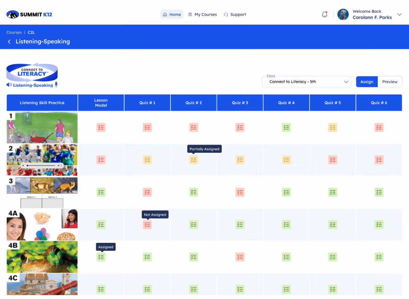Click the Quiz # 4 column header
The height and width of the screenshot is (299, 409).
286,103
